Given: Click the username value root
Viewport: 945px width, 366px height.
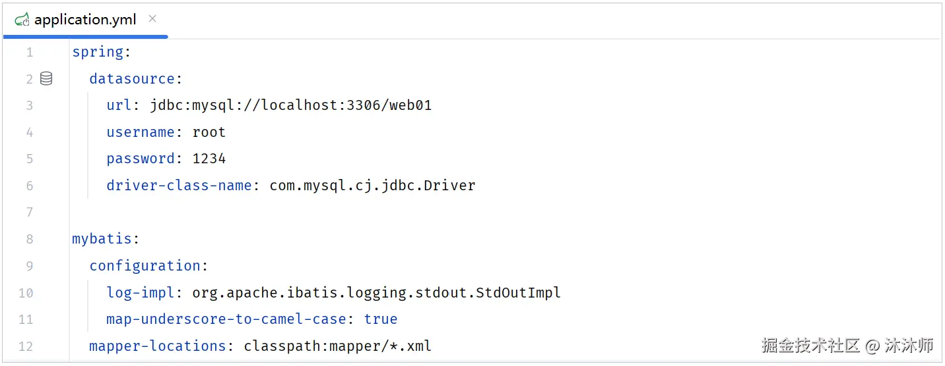Looking at the screenshot, I should [x=209, y=132].
